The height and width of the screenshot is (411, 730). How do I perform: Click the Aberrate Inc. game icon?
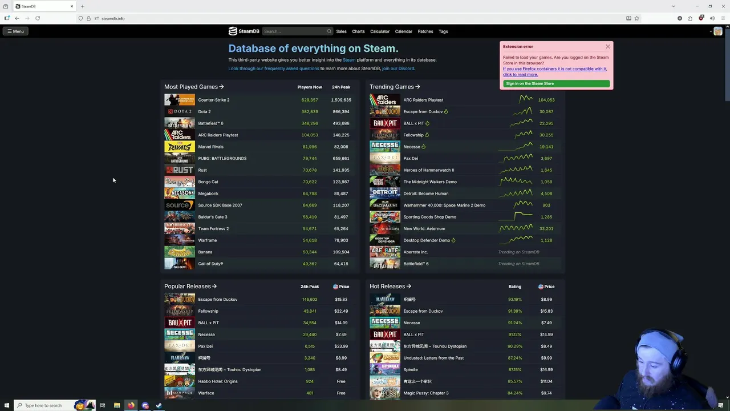tap(385, 252)
